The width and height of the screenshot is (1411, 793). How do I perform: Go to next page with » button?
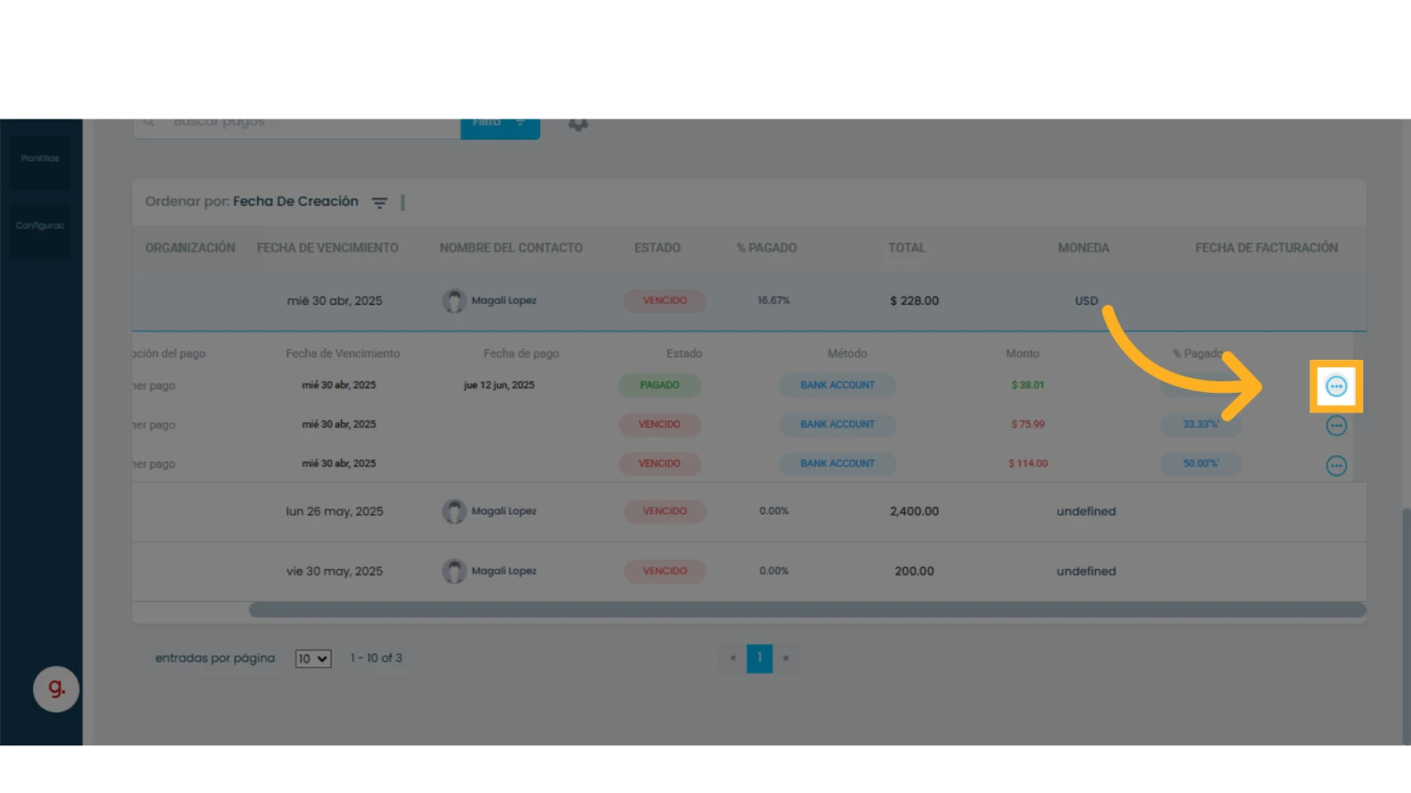click(x=785, y=658)
